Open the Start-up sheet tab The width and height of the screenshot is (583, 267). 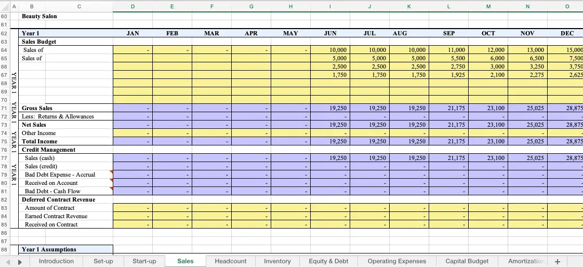point(144,261)
